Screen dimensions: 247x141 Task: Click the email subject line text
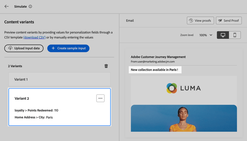pos(154,70)
